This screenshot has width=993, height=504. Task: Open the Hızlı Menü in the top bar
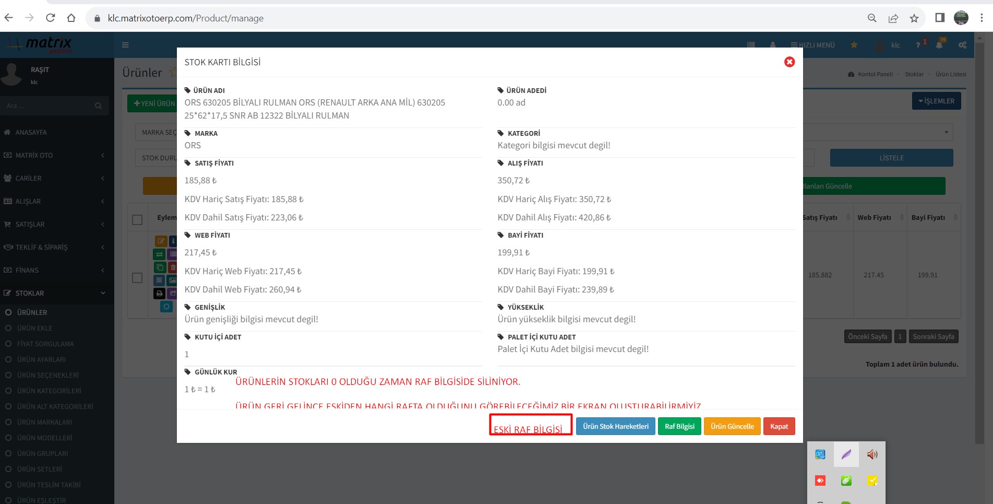[812, 45]
